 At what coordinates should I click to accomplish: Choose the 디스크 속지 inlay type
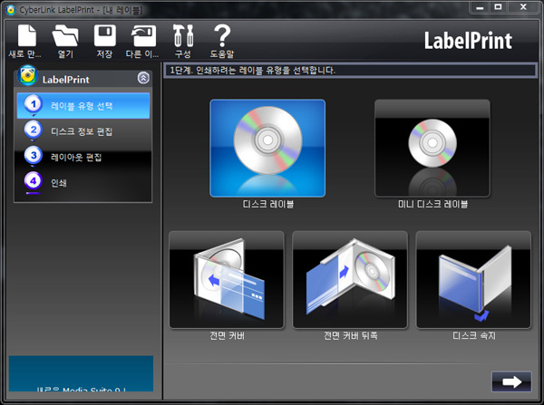[x=473, y=279]
